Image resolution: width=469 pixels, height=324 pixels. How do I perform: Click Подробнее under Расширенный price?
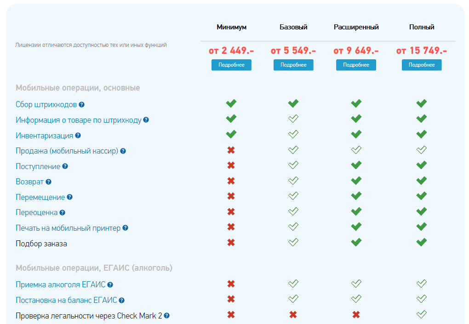point(356,65)
